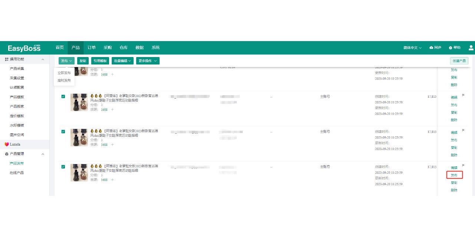Open 产品搬家 in the sidebar
This screenshot has height=237, width=475.
[x=17, y=106]
